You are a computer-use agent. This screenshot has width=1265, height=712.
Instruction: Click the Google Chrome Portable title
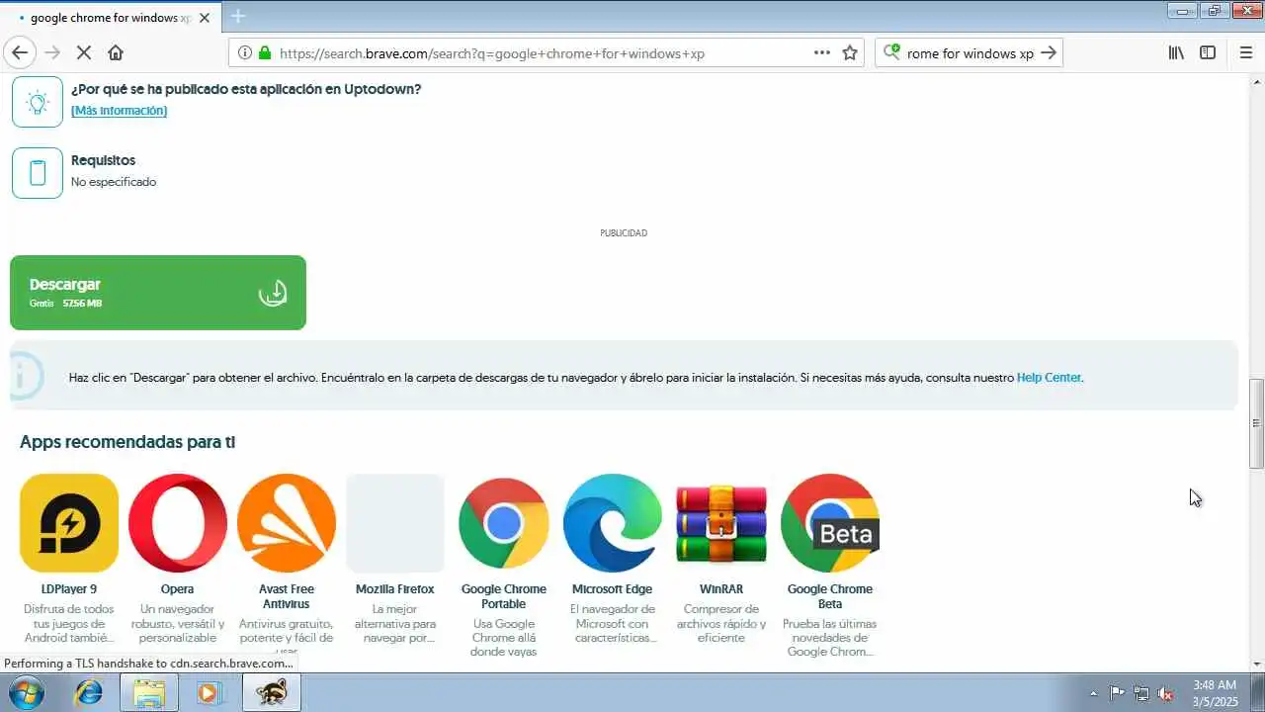pos(504,596)
